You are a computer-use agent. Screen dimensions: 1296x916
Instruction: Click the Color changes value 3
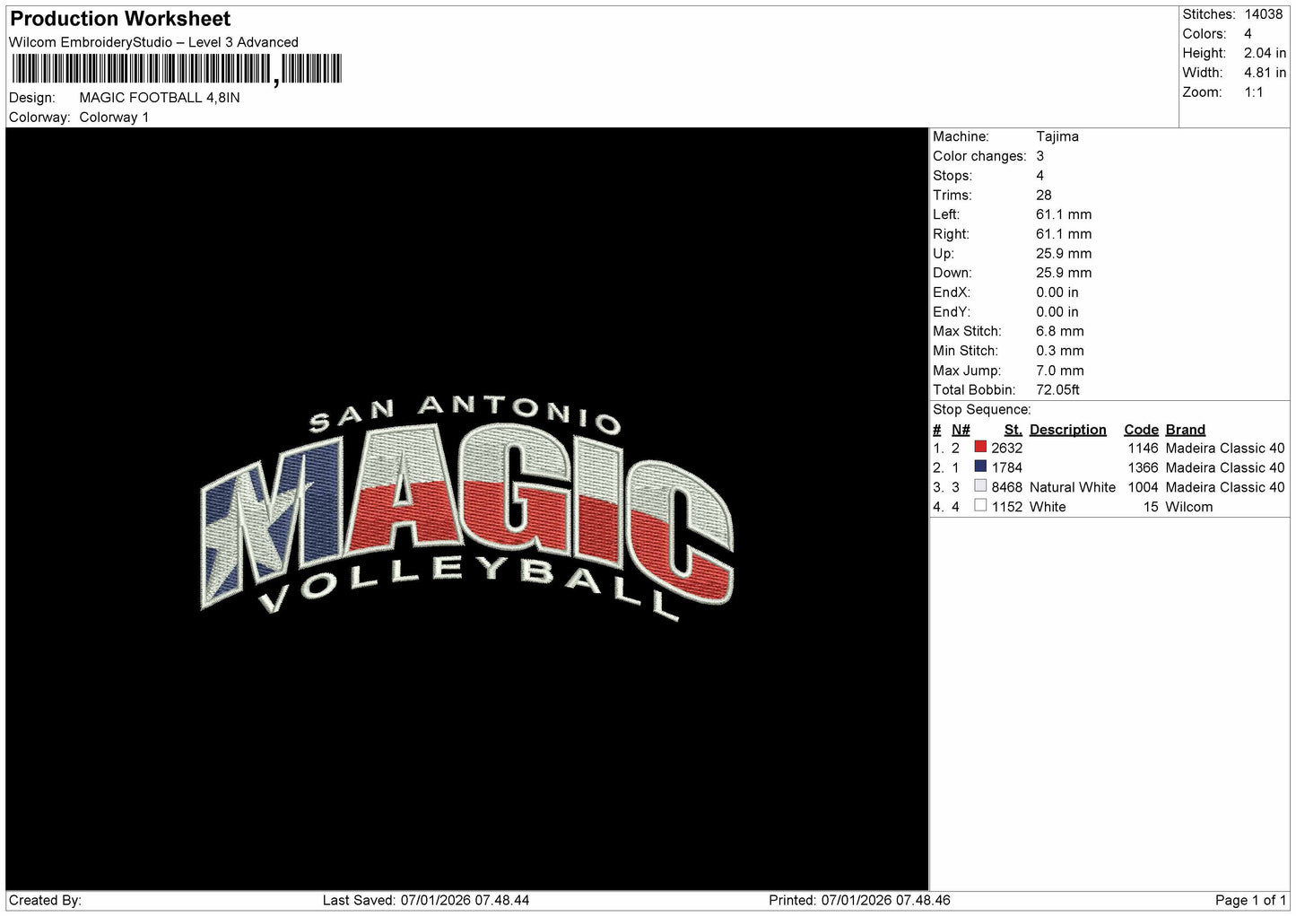click(1040, 156)
